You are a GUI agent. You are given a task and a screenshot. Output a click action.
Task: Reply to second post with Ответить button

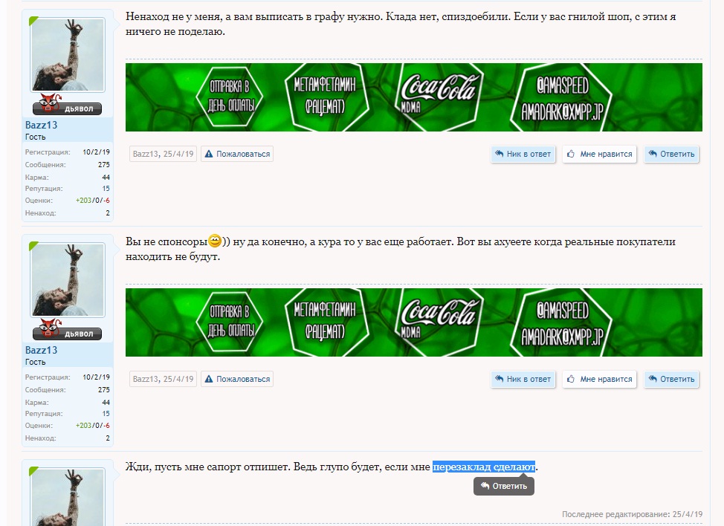point(671,379)
